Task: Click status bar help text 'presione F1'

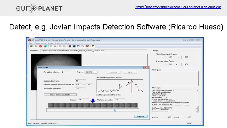Action: (x=53, y=123)
